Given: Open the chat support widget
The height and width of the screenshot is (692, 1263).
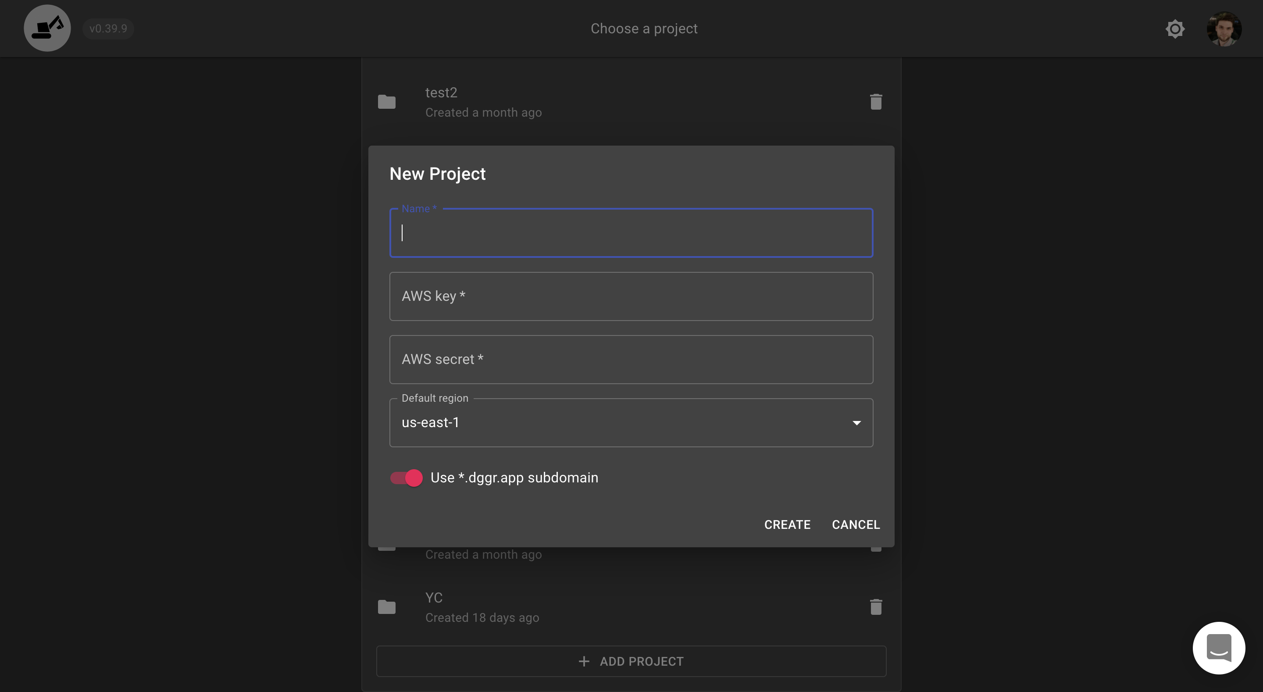Looking at the screenshot, I should (1218, 648).
